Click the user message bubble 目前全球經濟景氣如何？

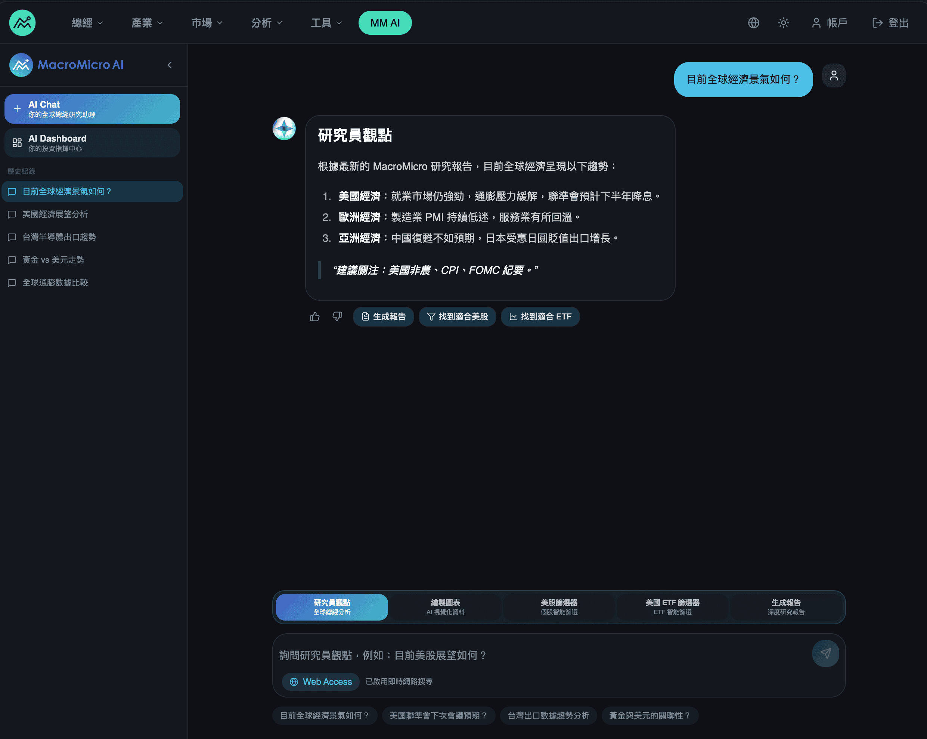click(x=743, y=80)
